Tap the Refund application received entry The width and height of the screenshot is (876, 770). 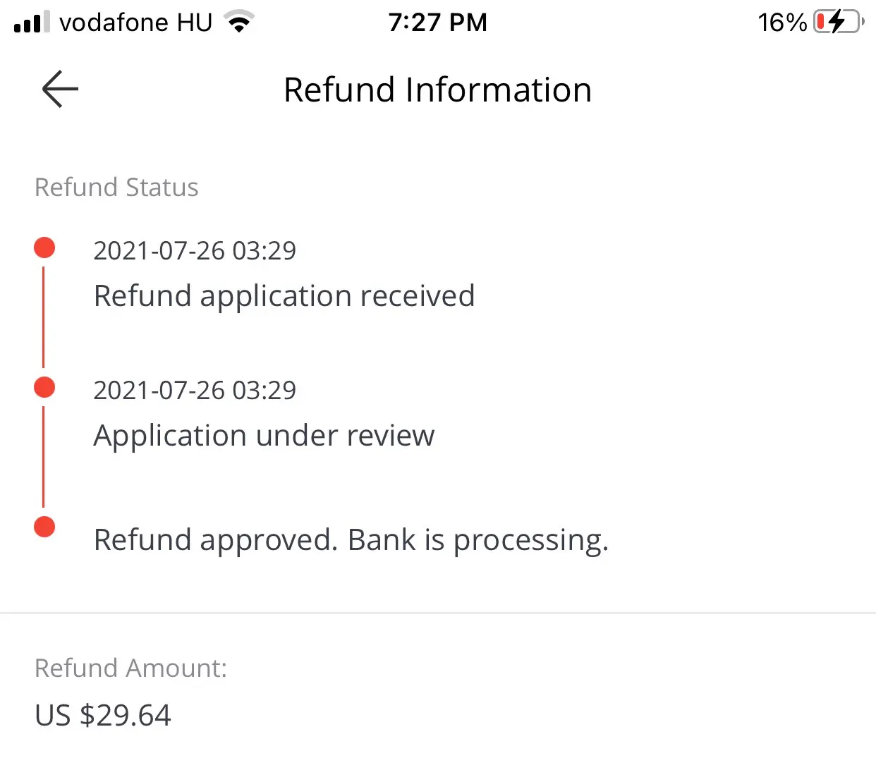284,296
